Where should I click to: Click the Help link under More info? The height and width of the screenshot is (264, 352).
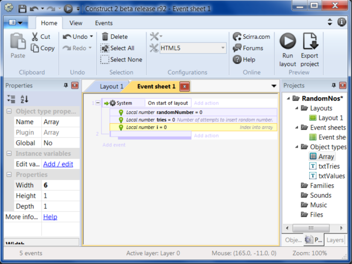click(50, 217)
